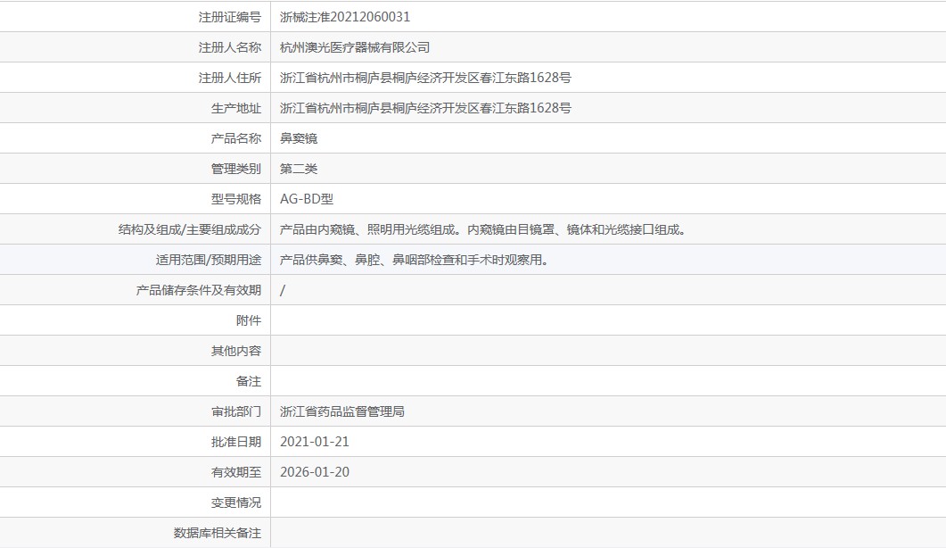The height and width of the screenshot is (548, 946).
Task: Select the 备注 label
Action: coord(249,381)
